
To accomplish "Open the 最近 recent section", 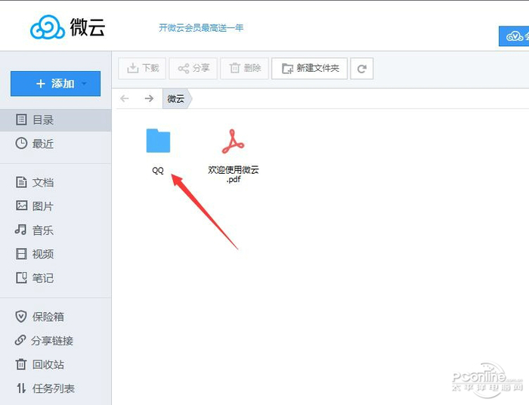I will [x=56, y=144].
